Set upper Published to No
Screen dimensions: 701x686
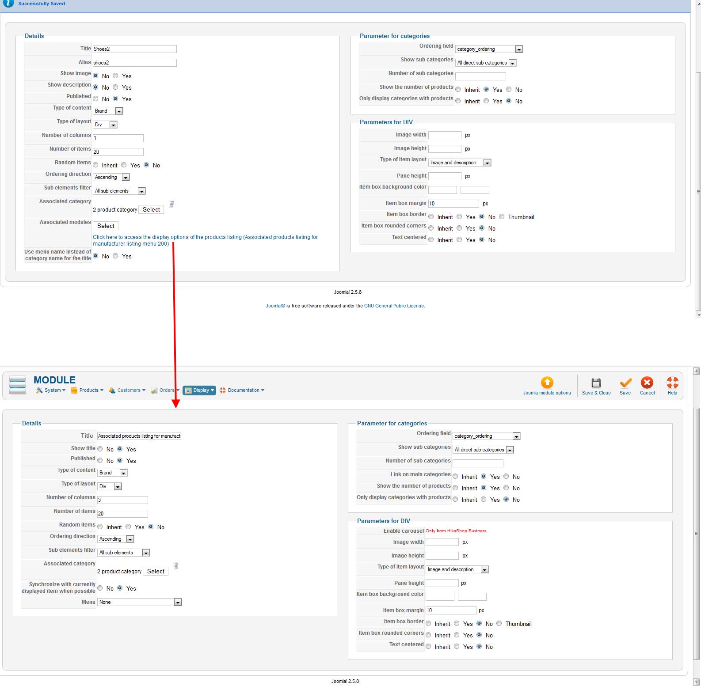point(95,99)
